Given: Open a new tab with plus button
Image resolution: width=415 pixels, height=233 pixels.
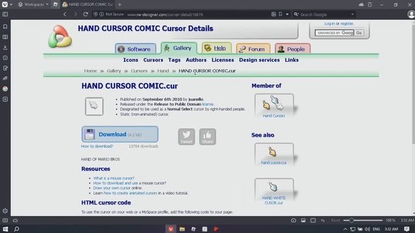Looking at the screenshot, I should [x=119, y=5].
